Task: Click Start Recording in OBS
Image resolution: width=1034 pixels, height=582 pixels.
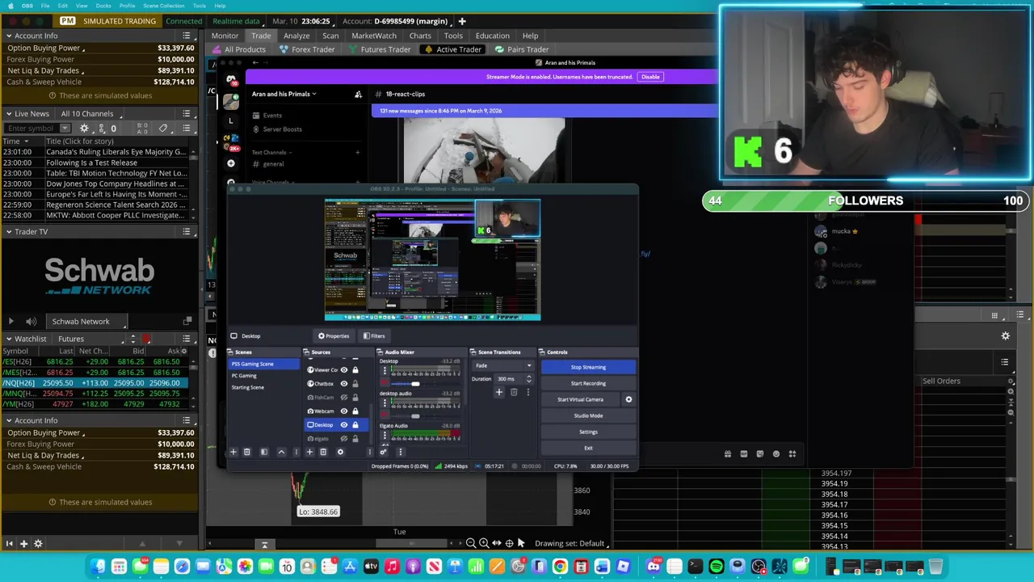Action: tap(588, 383)
